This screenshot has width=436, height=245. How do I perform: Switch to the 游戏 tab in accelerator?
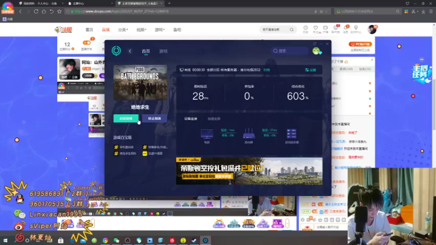(163, 51)
